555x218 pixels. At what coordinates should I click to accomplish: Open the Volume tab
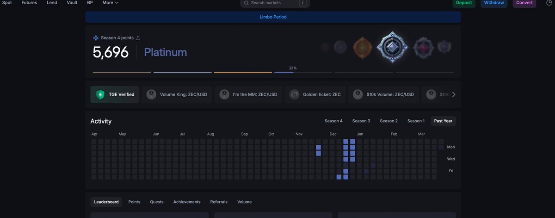coord(245,202)
